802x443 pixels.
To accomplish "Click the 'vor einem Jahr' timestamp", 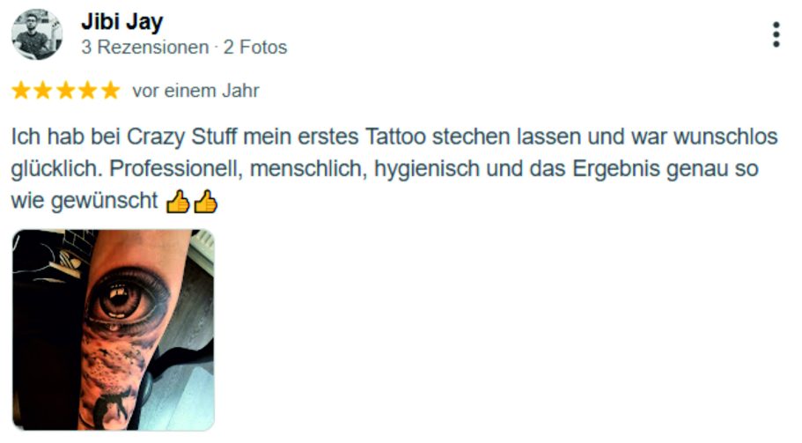I will (x=196, y=91).
